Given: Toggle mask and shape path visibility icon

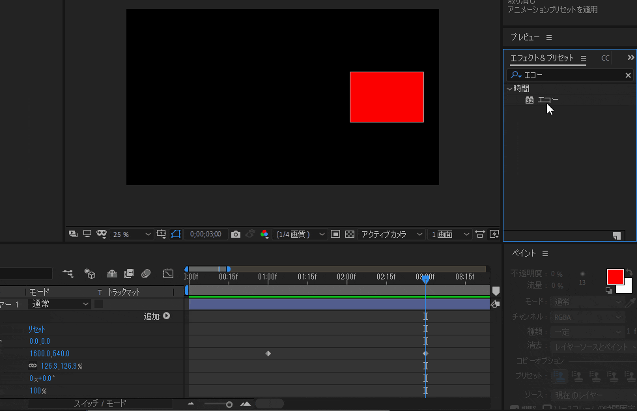Looking at the screenshot, I should [102, 234].
